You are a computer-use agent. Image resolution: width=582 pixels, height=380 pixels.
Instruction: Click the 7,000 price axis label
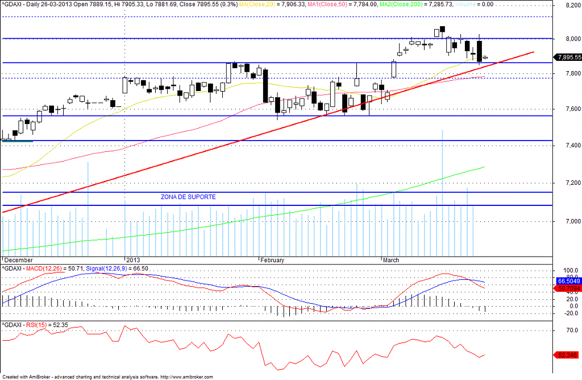tap(573, 221)
